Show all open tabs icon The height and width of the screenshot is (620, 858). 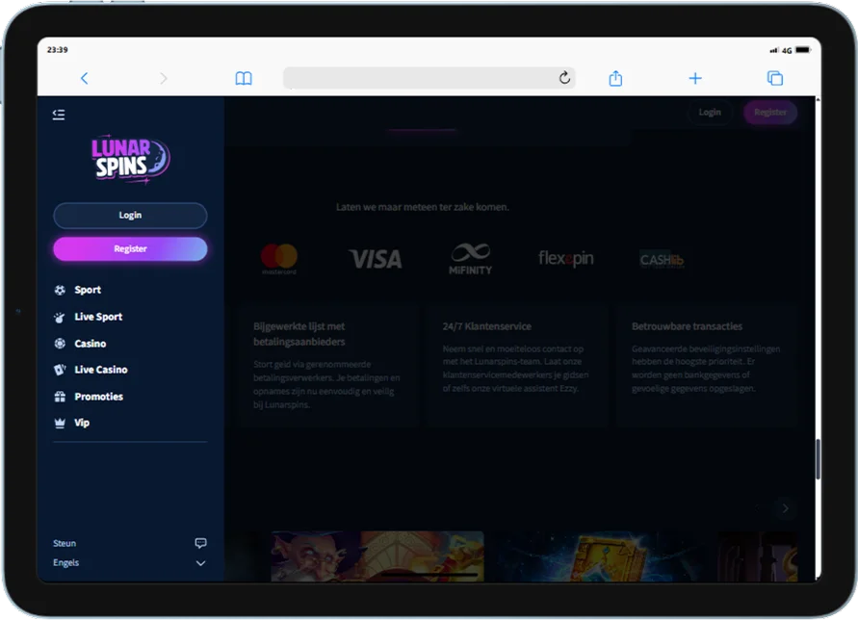pos(775,78)
